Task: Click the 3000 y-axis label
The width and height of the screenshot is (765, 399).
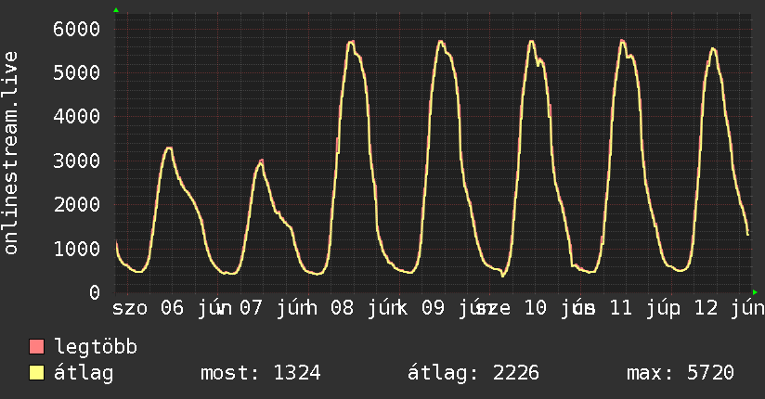Action: (77, 161)
